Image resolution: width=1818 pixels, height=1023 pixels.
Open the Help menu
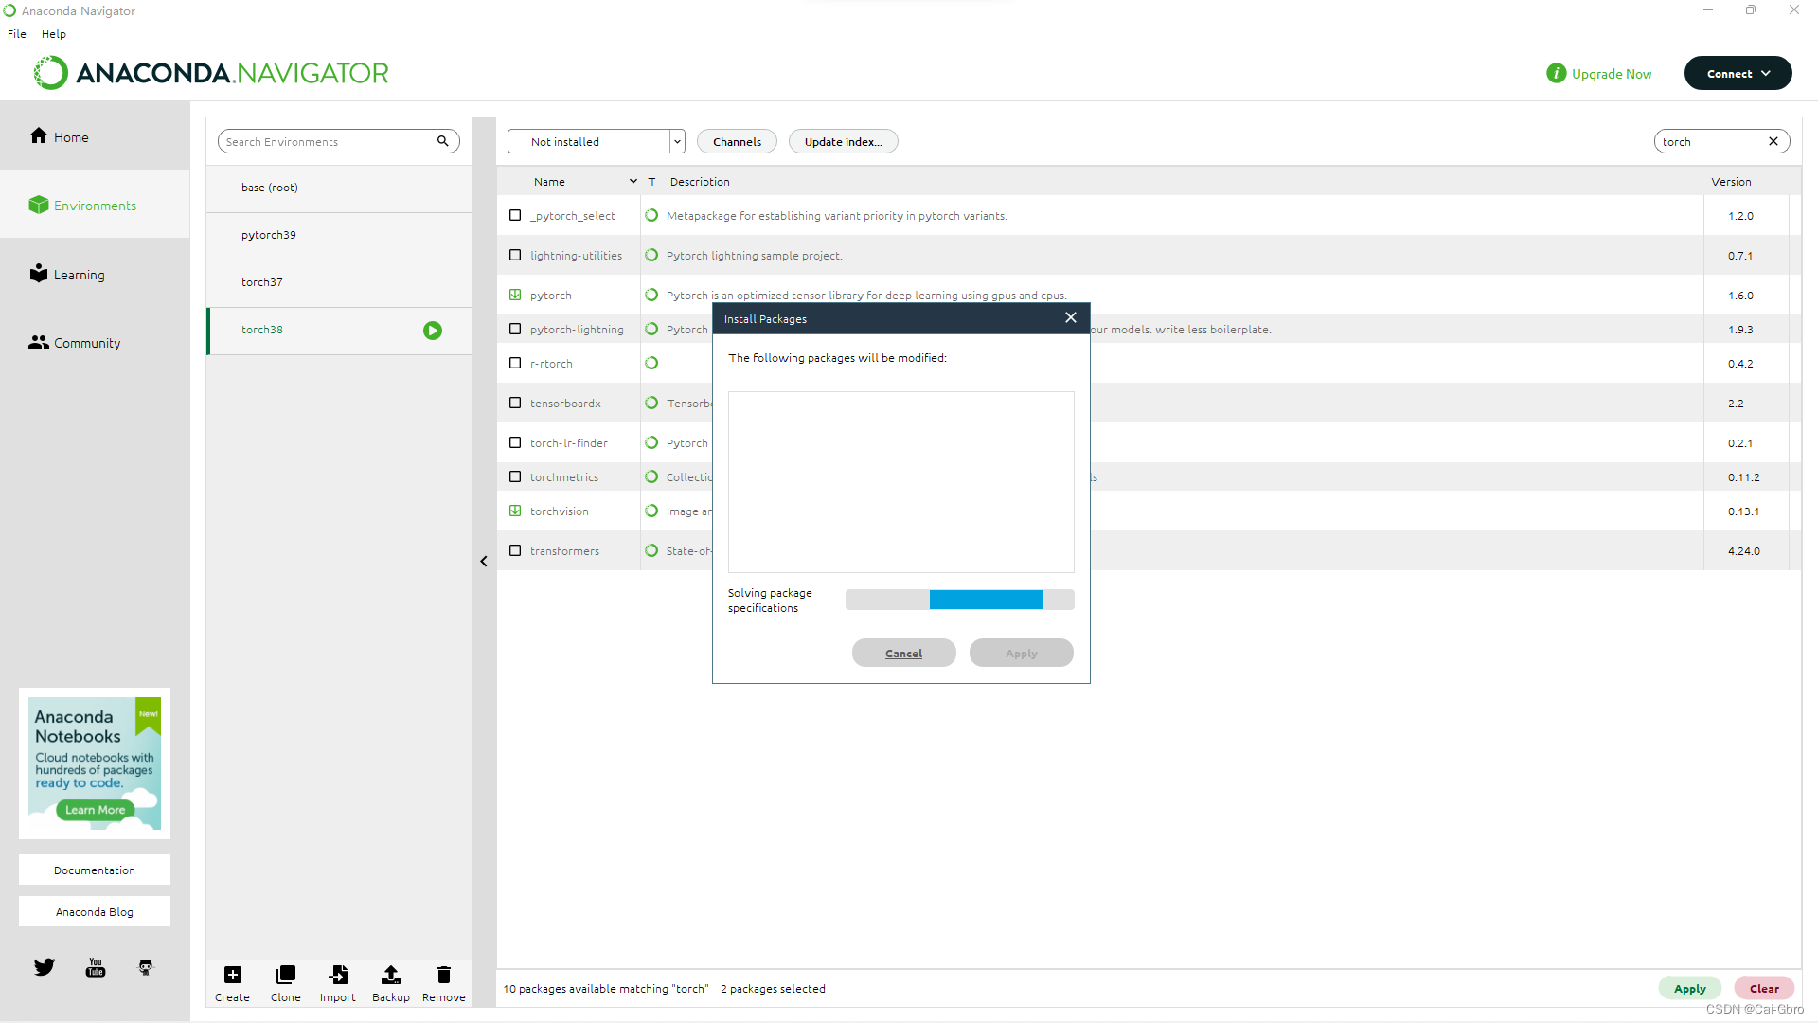click(x=54, y=33)
